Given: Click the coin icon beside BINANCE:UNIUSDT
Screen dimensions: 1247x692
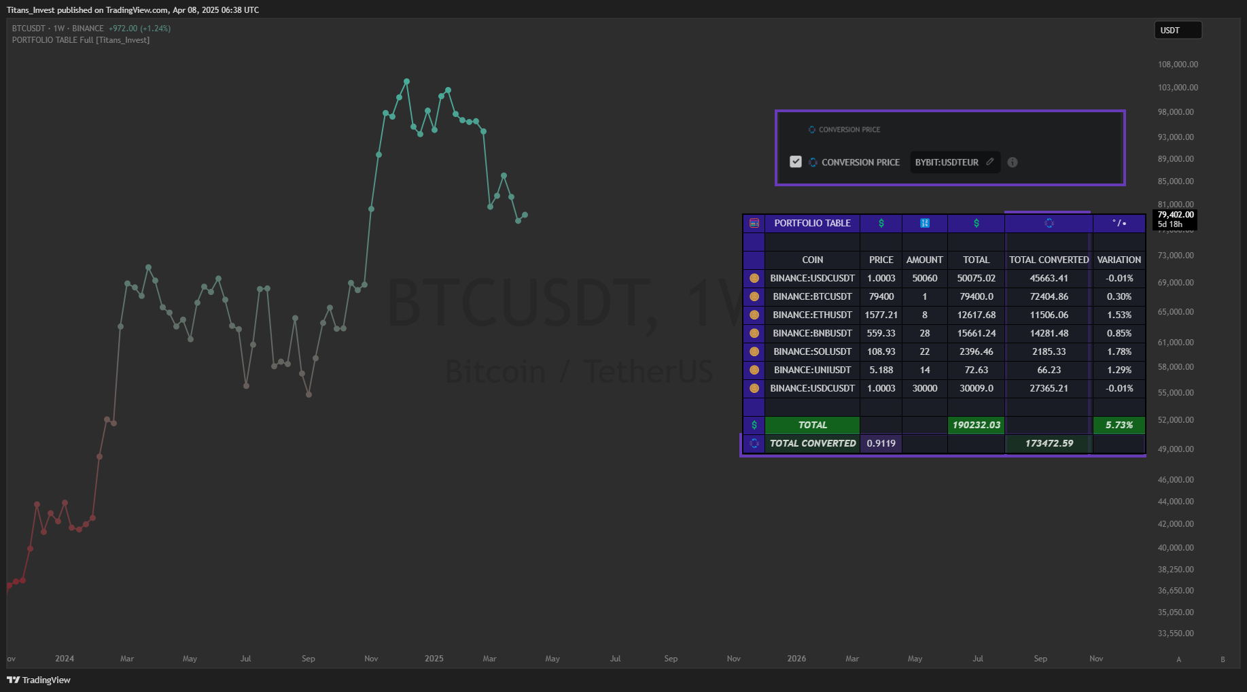Looking at the screenshot, I should pyautogui.click(x=754, y=370).
